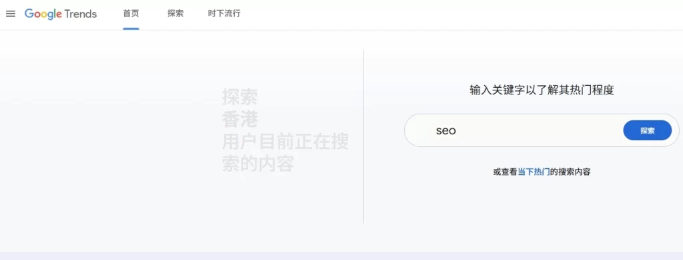Click the Google Trends logo
Screen dimensions: 683x260
(61, 14)
